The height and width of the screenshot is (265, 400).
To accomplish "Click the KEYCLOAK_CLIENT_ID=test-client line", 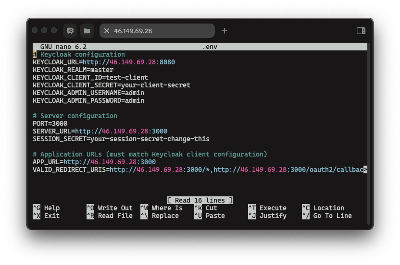I will pos(90,77).
